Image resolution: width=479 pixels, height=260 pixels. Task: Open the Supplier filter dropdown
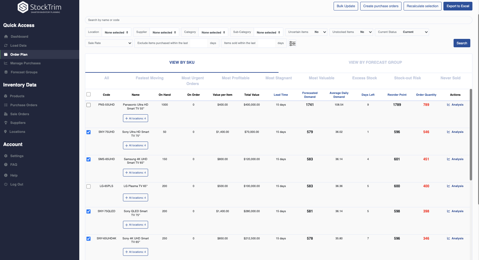coord(164,32)
